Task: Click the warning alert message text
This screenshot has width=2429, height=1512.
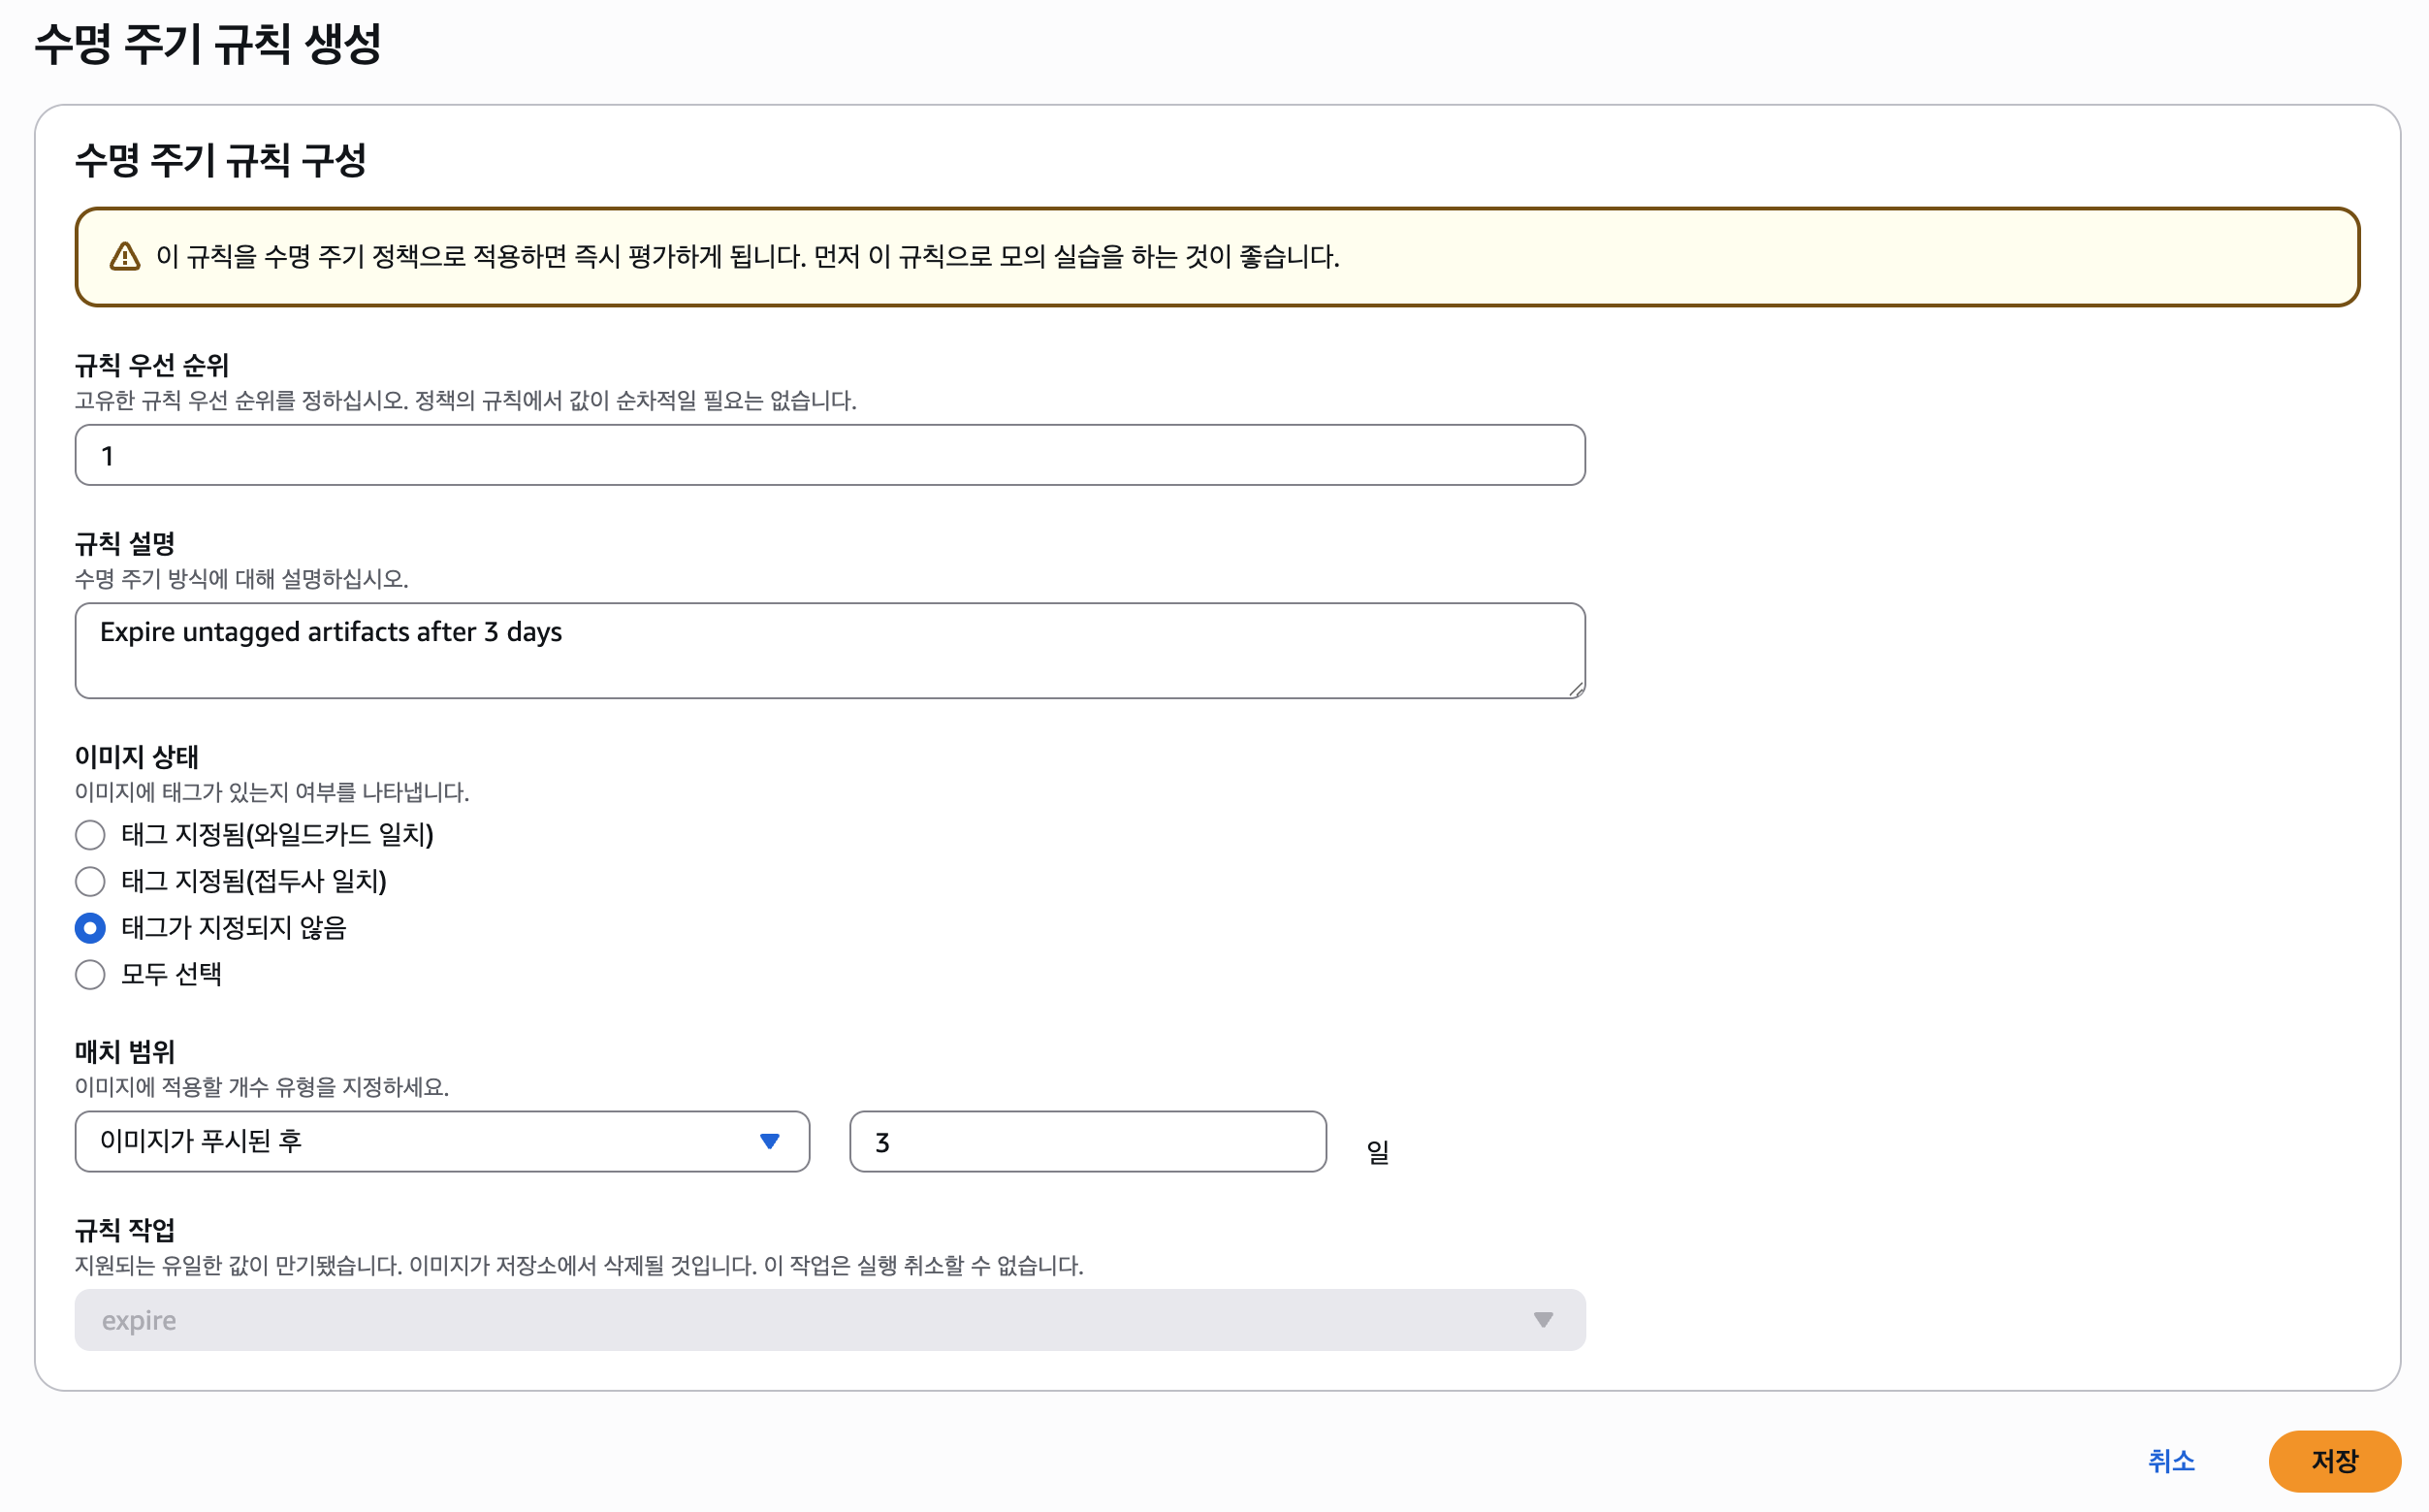Action: pos(747,257)
